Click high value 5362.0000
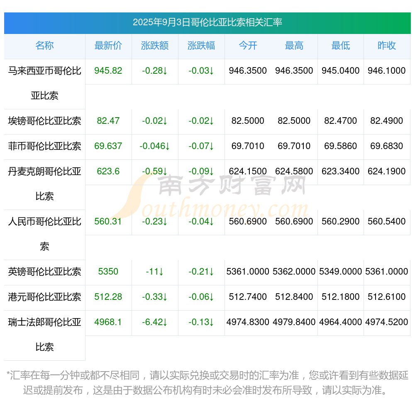 pos(294,272)
